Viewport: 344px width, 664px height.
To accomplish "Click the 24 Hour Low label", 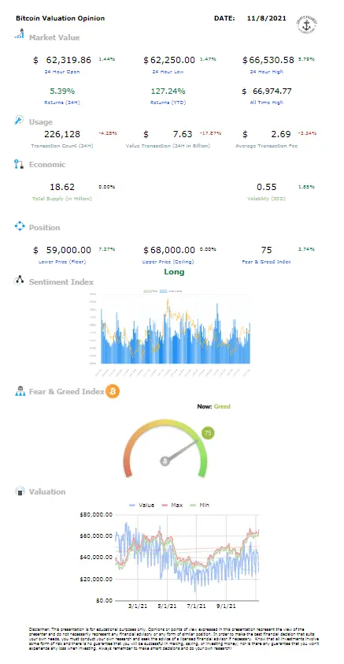I will coord(168,72).
